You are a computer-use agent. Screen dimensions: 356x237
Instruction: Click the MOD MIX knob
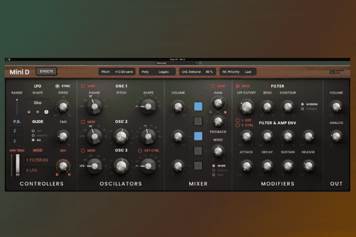[x=63, y=166]
